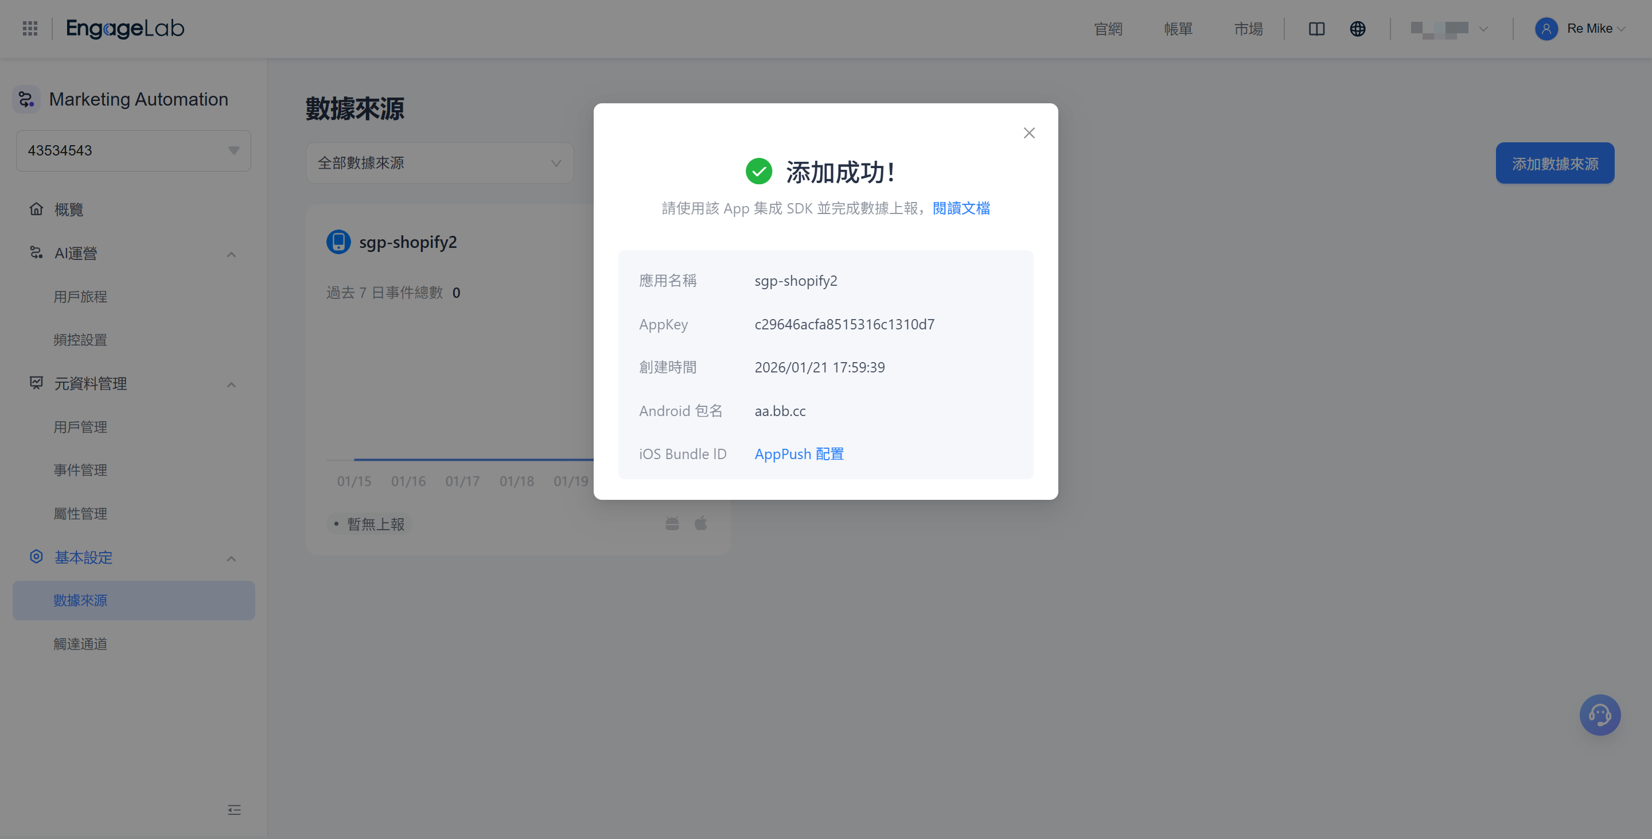Open the 閱讀文檔 link

click(960, 207)
